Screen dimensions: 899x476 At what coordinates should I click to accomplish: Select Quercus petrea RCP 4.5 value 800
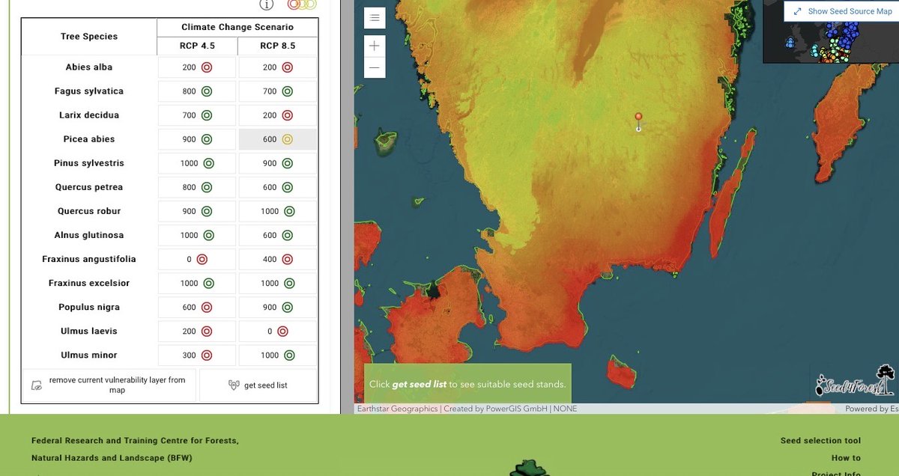tap(197, 187)
